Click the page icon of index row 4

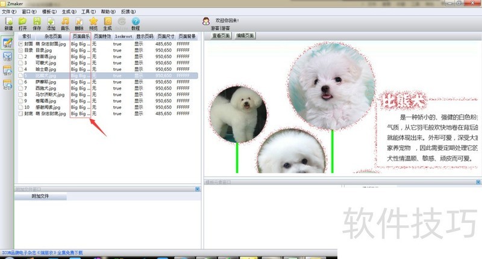[20, 69]
